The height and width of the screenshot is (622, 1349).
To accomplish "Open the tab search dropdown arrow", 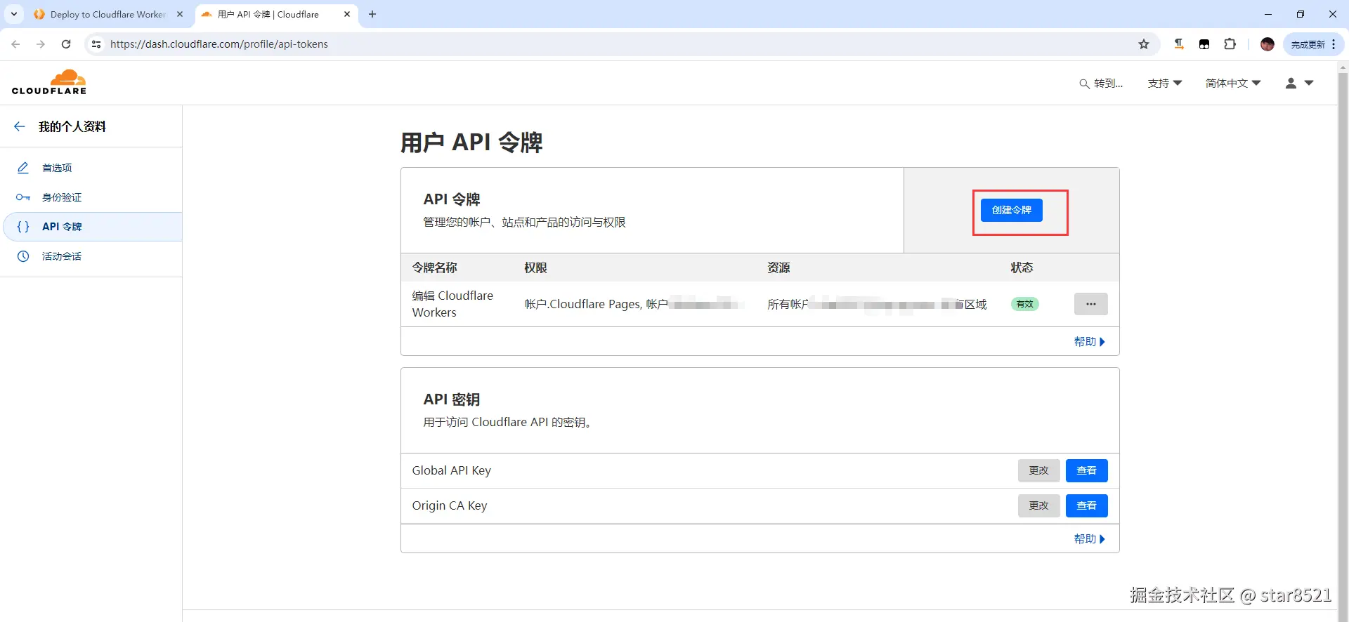I will (x=14, y=14).
